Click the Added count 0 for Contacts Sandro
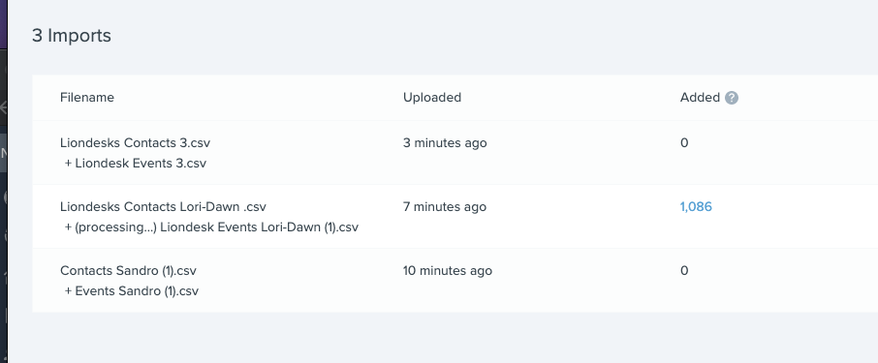The image size is (878, 363). (x=684, y=271)
